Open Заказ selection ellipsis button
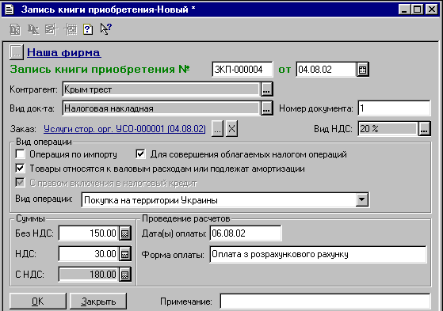The height and width of the screenshot is (311, 443). [x=217, y=129]
